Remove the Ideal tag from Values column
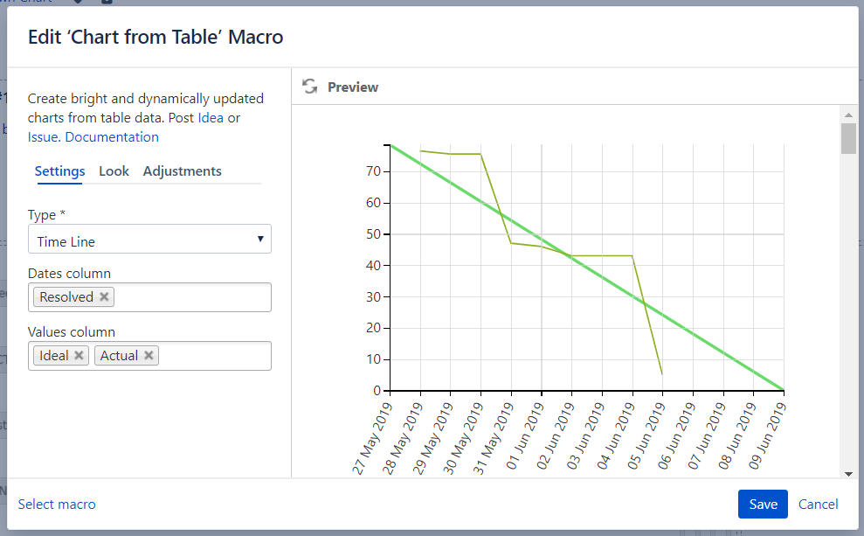 coord(79,355)
